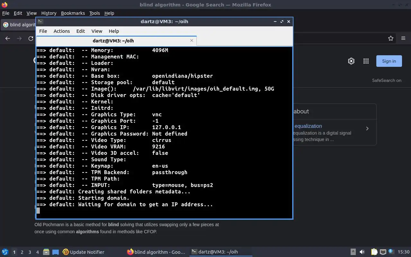This screenshot has height=257, width=411.
Task: Open the Google apps grid
Action: coord(366,61)
